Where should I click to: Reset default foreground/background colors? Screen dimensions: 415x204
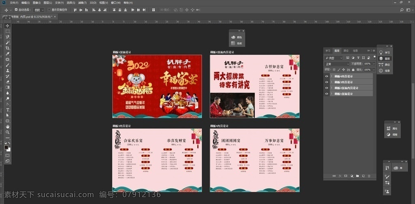(x=5, y=143)
